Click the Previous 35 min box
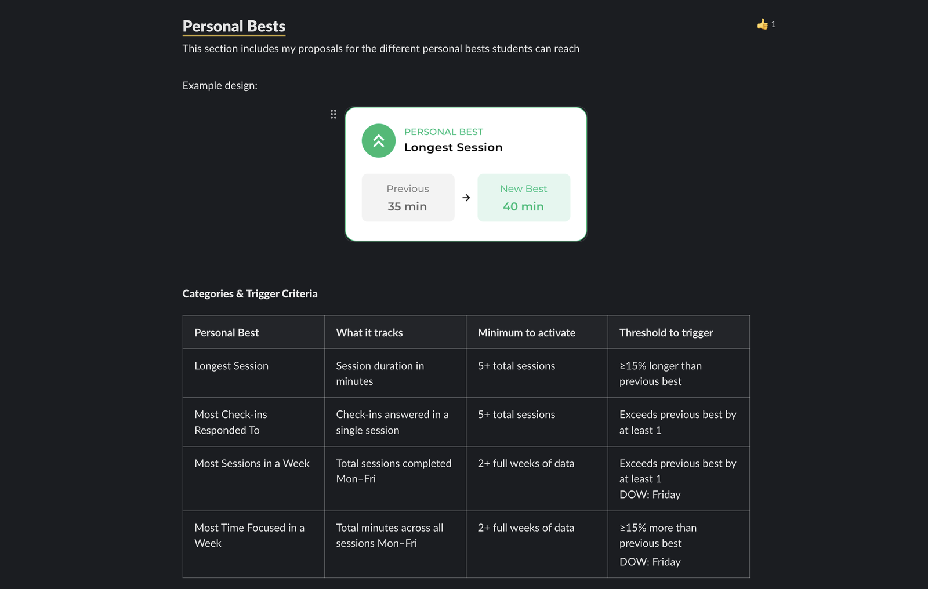The image size is (928, 589). [408, 198]
